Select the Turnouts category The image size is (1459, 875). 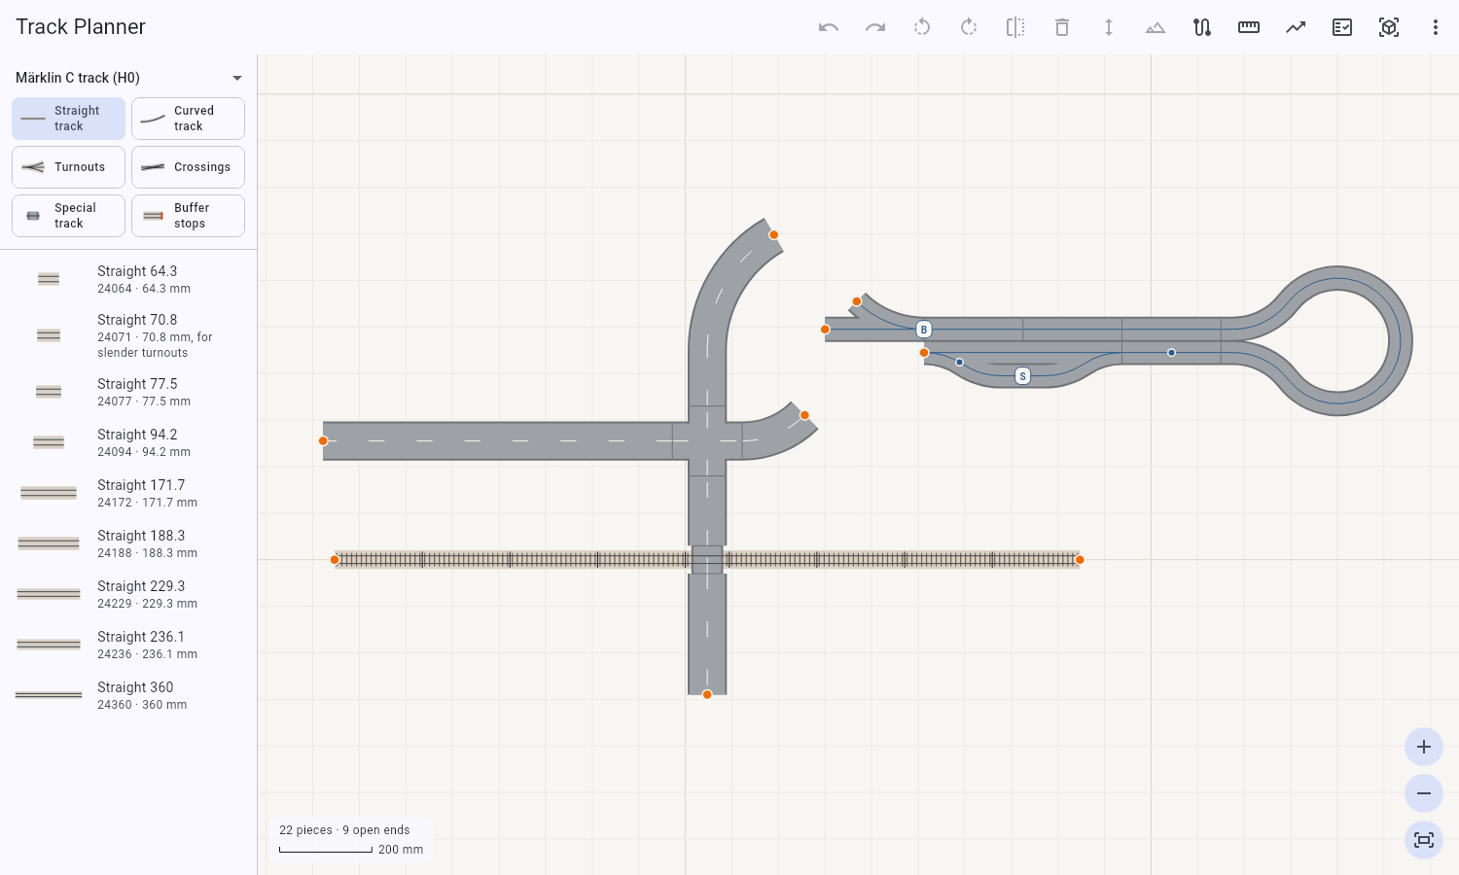68,167
